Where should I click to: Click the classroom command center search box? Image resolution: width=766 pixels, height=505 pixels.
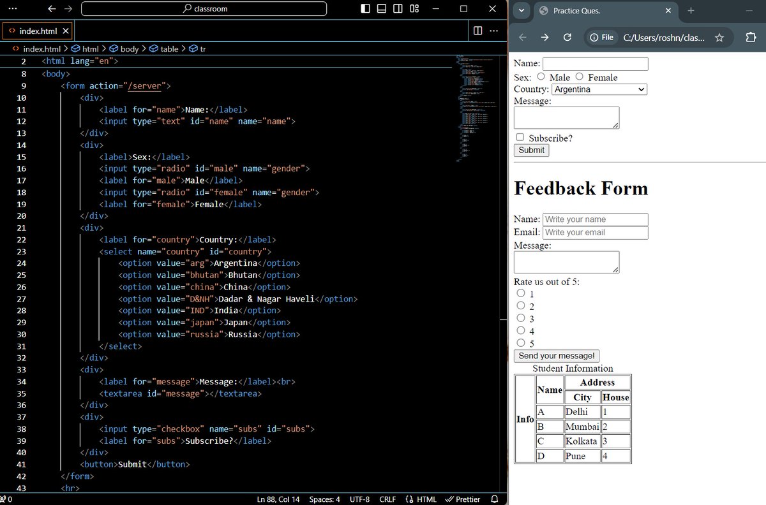[x=204, y=9]
